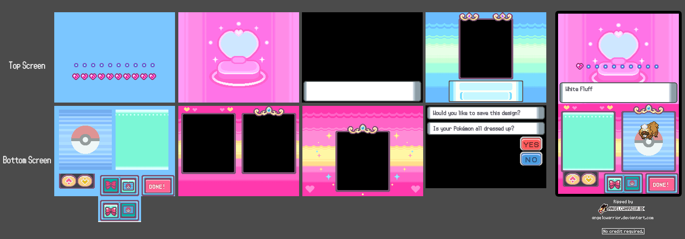685x239 pixels.
Task: Choose the ribbon bow icon in assembled preview
Action: (614, 184)
